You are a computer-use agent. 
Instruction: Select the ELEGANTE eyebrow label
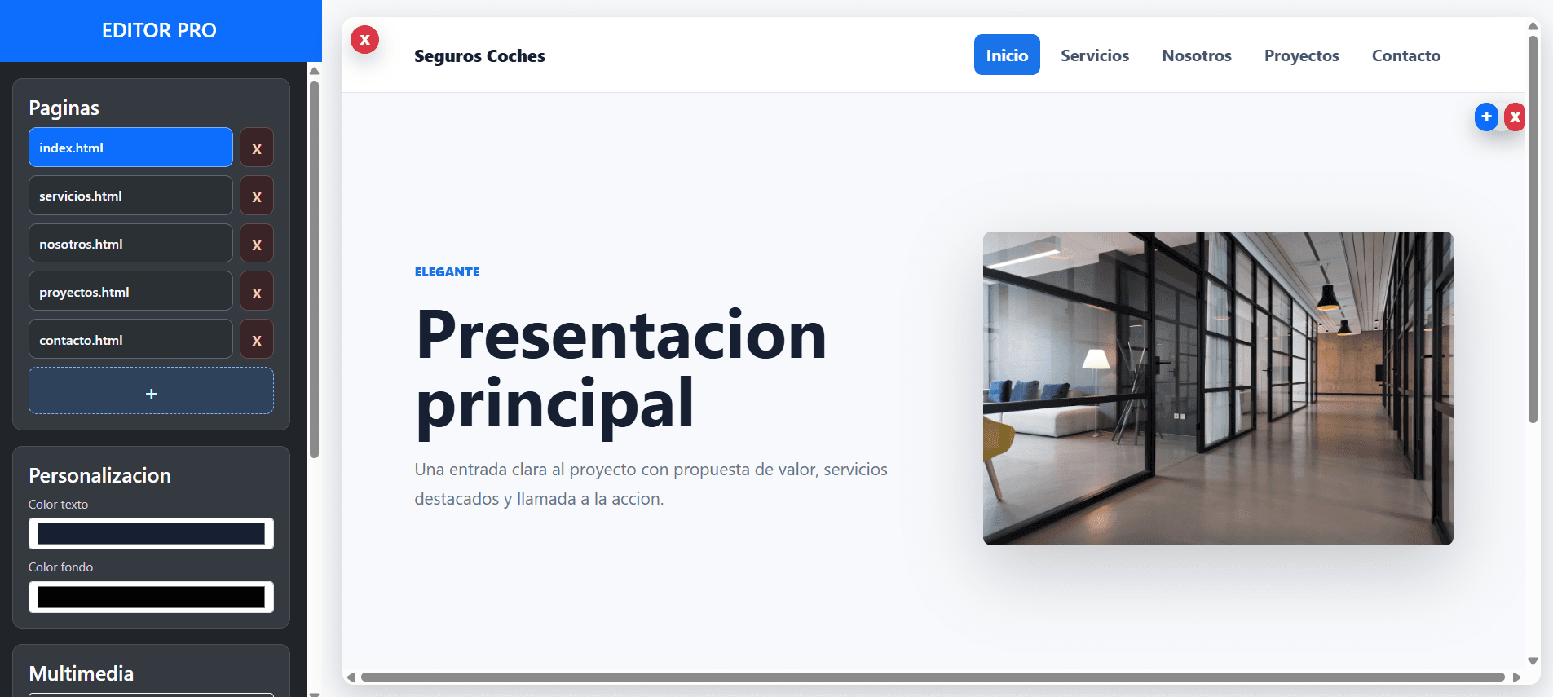click(447, 272)
